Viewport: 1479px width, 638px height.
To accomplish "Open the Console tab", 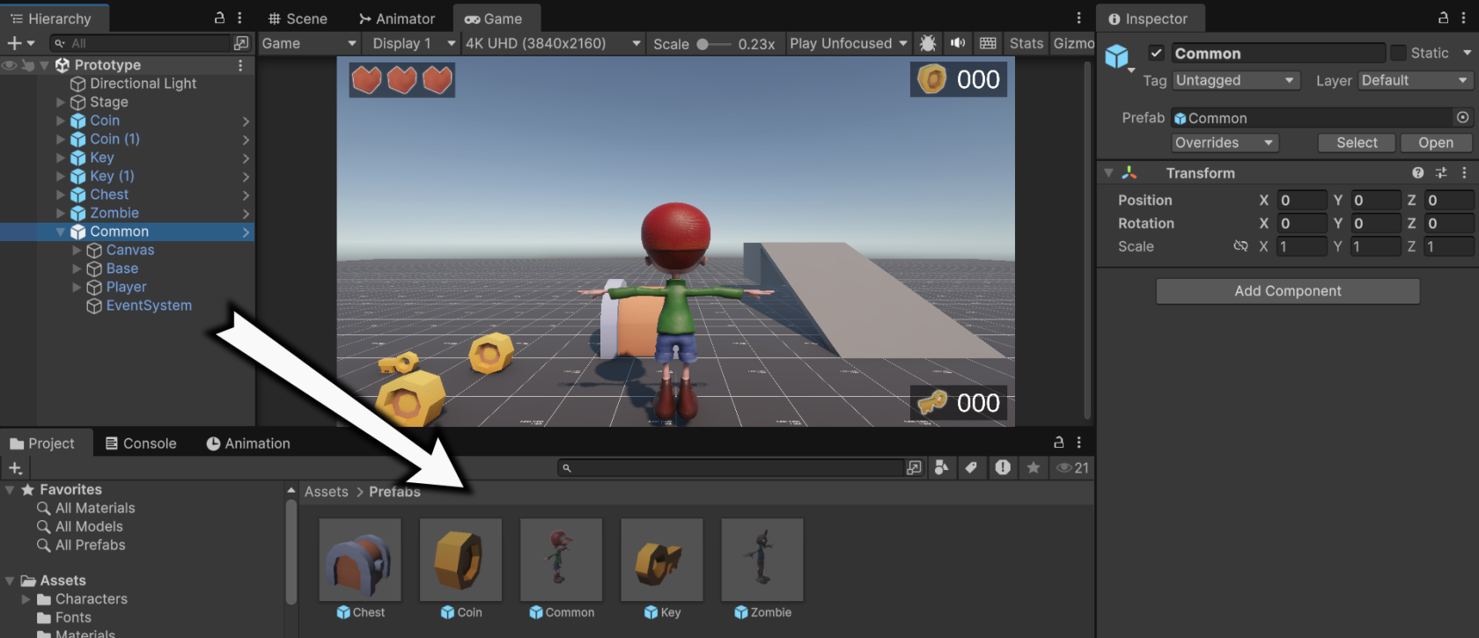I will click(x=141, y=444).
